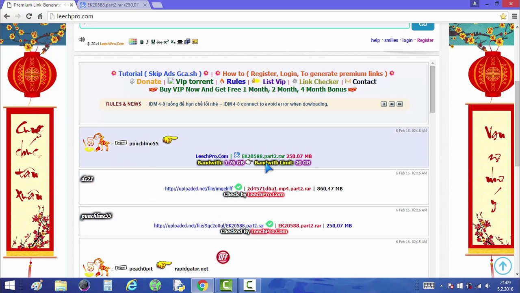This screenshot has height=293, width=520.
Task: Click the LeechPro.Com link after Check by
Action: (x=266, y=195)
